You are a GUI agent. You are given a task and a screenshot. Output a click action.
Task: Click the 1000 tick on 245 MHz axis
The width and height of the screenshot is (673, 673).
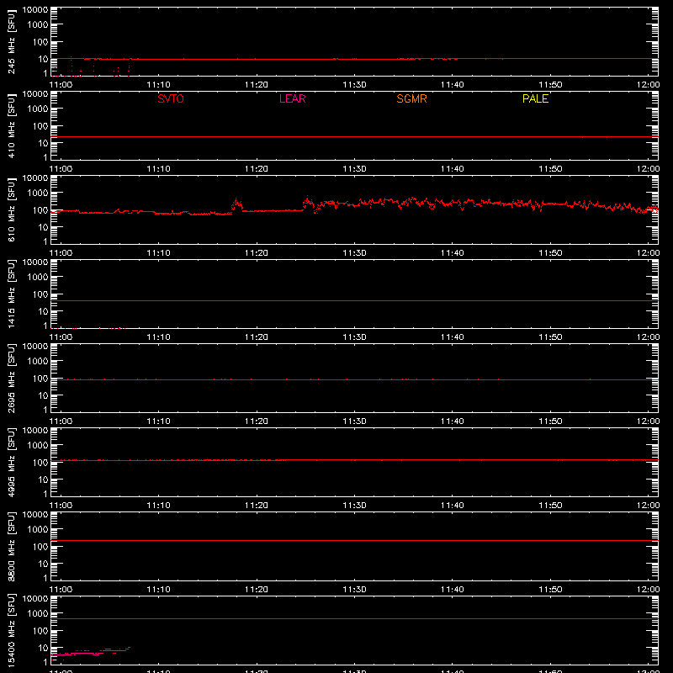(37, 25)
